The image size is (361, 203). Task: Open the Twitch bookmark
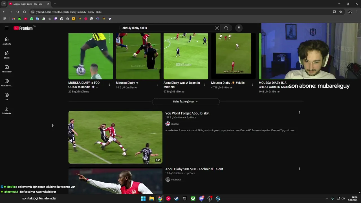(56, 19)
